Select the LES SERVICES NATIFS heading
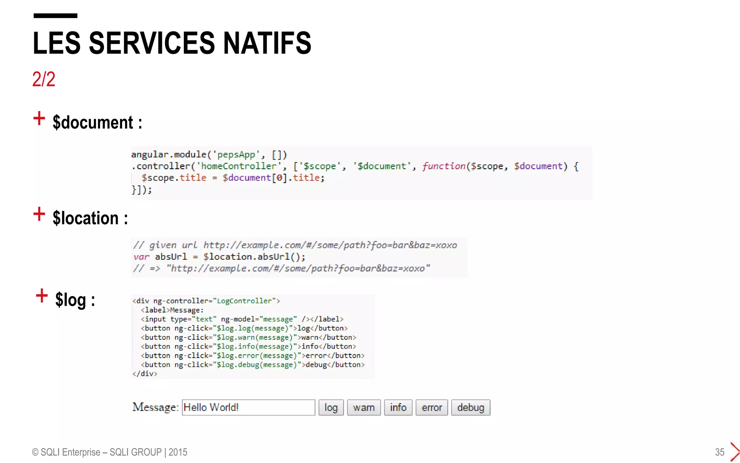740x463 pixels. (172, 43)
